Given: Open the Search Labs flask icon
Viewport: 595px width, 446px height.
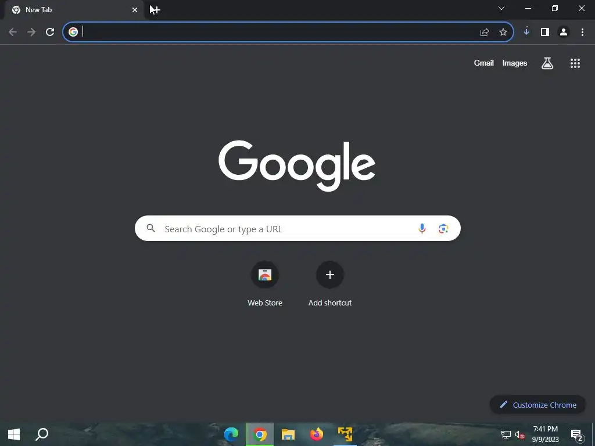Looking at the screenshot, I should pyautogui.click(x=547, y=63).
